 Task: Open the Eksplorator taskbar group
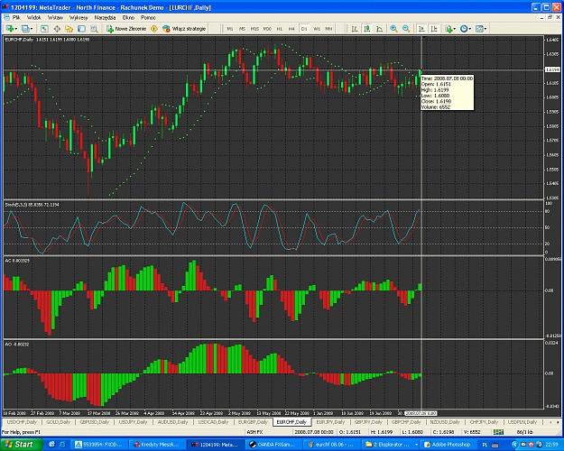click(x=392, y=445)
